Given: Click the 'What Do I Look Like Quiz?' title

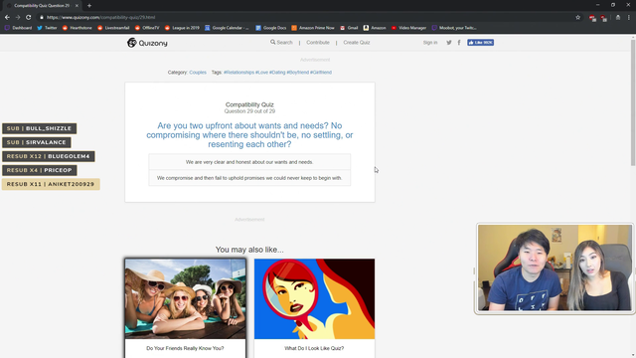Looking at the screenshot, I should (314, 348).
